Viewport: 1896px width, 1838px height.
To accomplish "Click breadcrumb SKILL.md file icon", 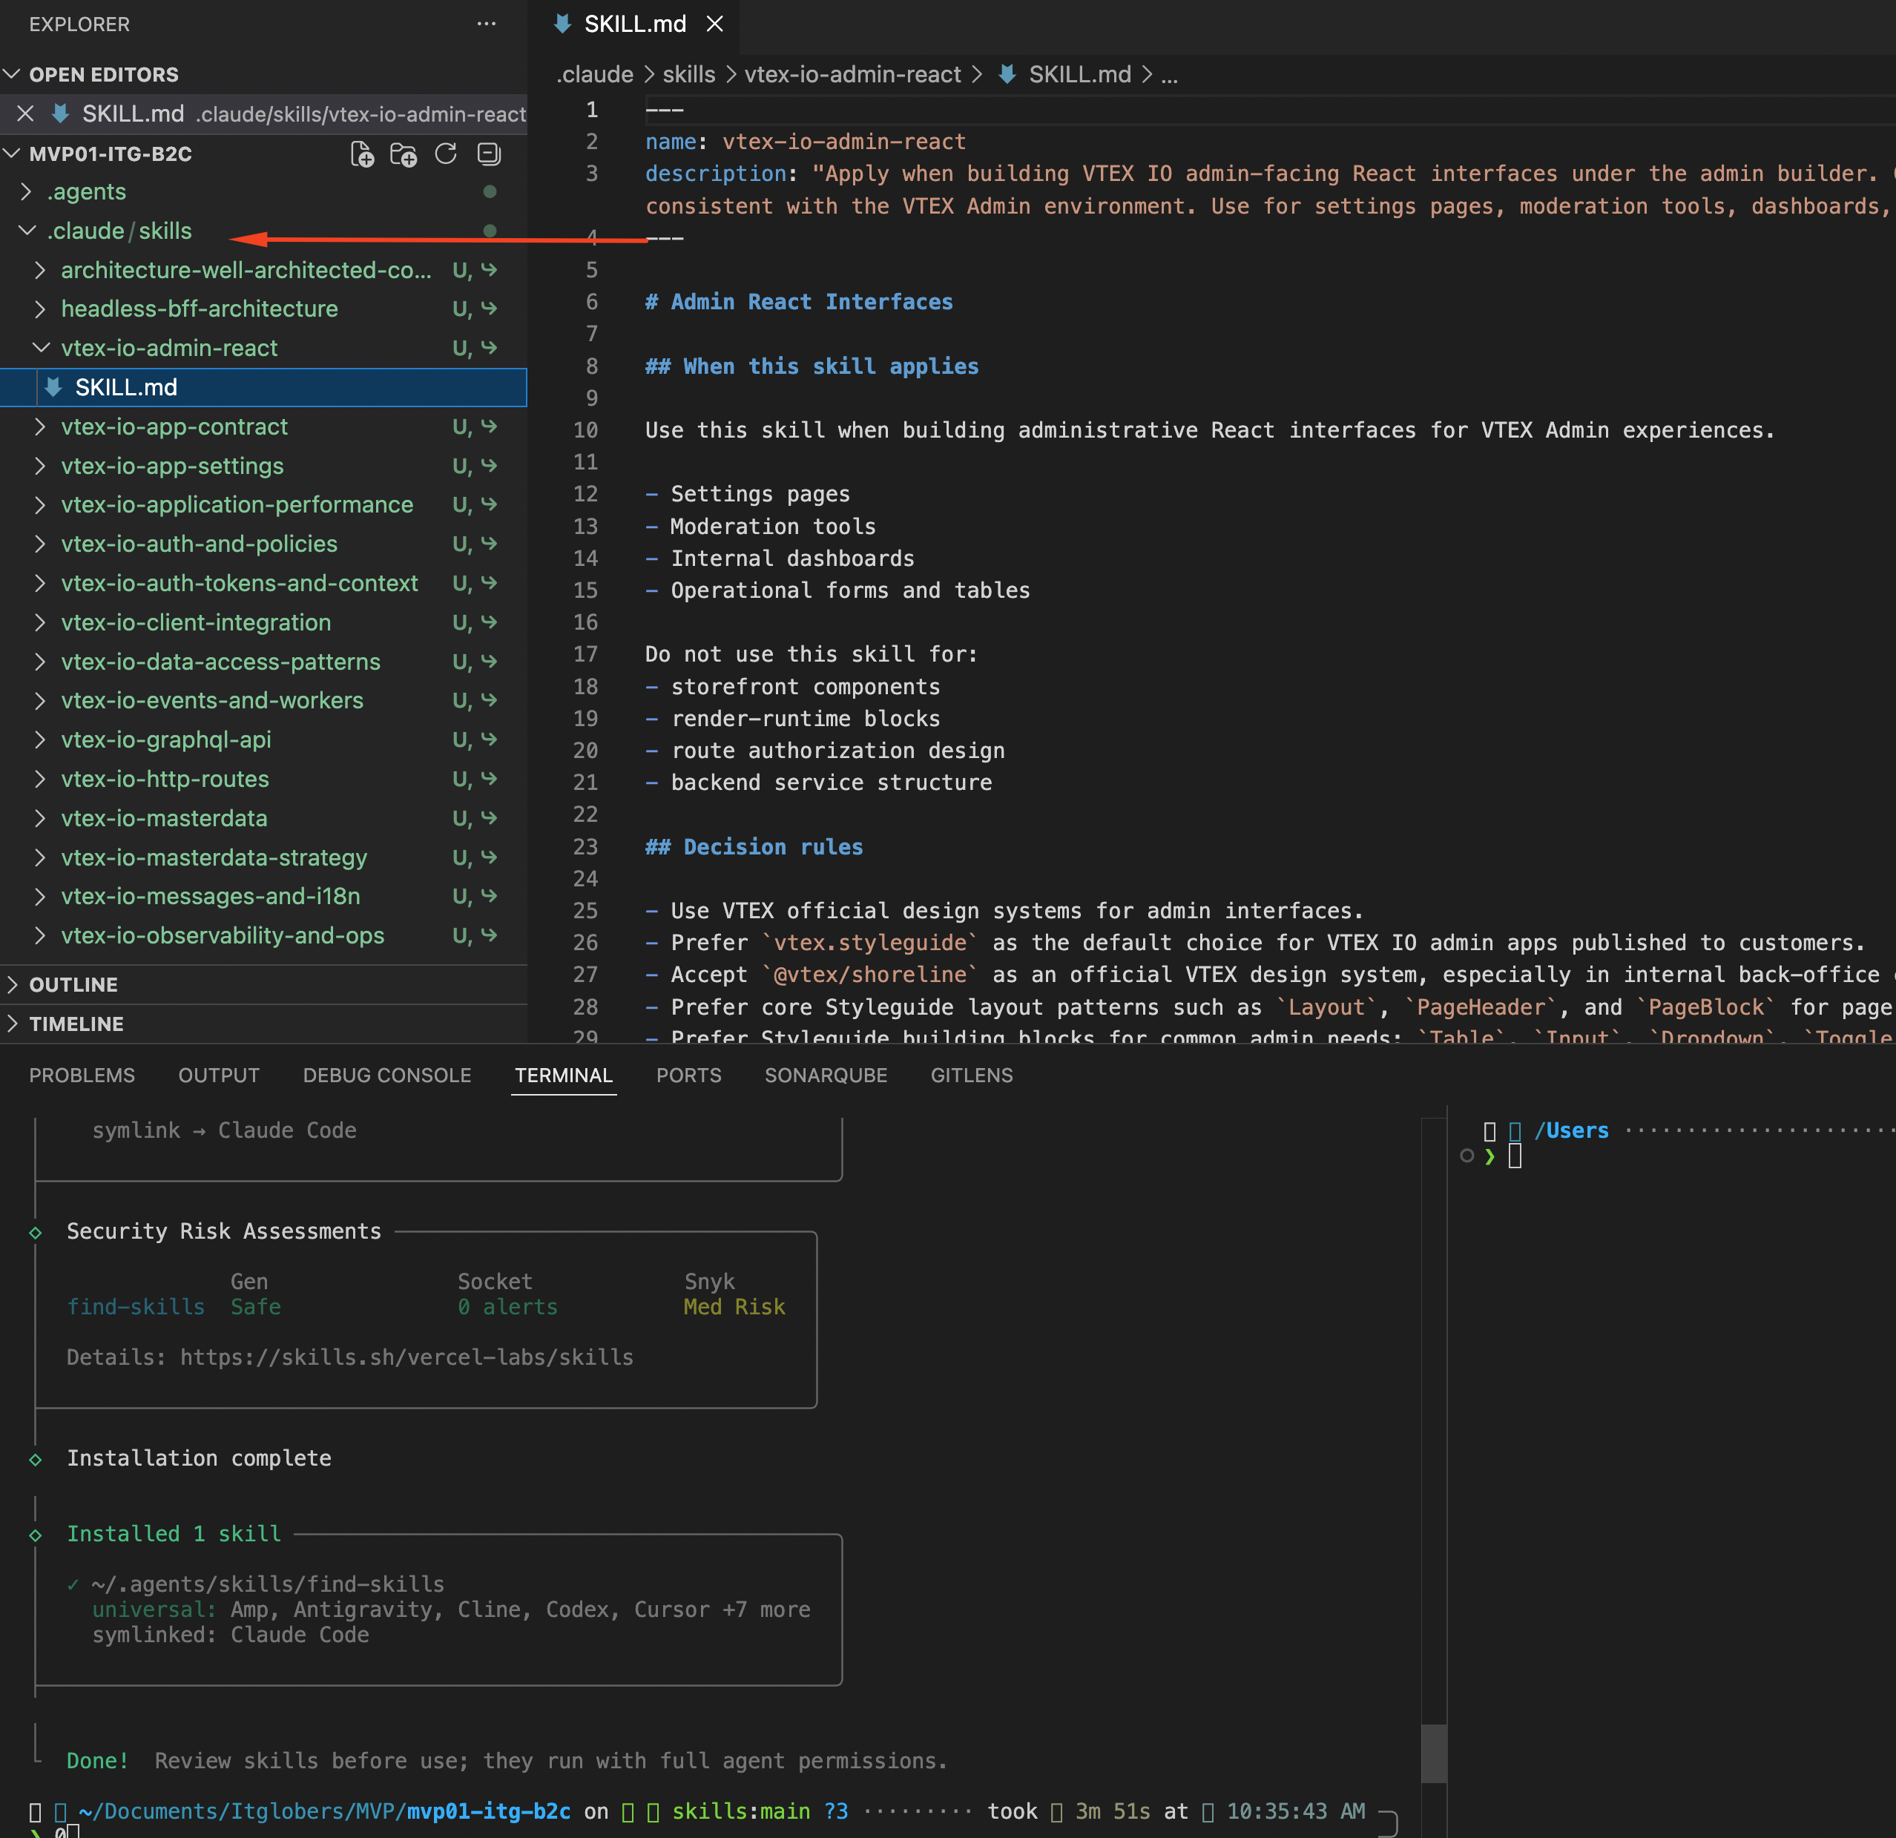I will pos(1007,74).
